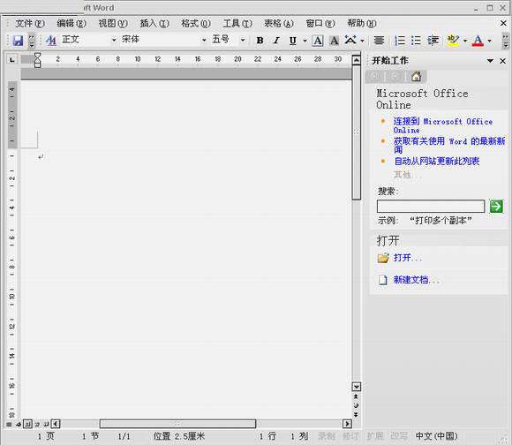Click the 新建文档... link

(x=417, y=280)
